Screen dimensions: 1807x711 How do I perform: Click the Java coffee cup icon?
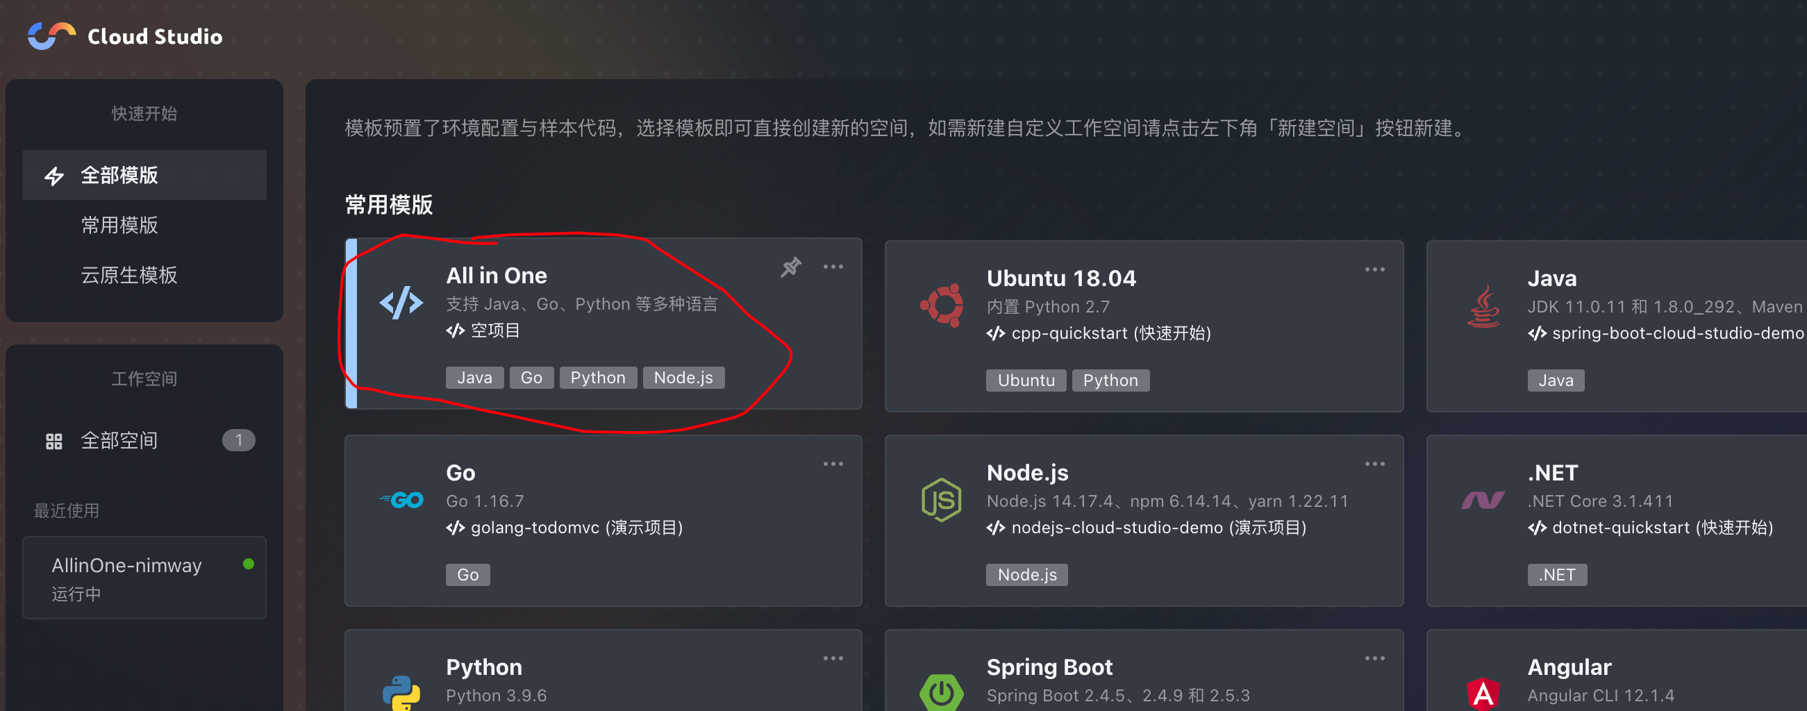tap(1483, 306)
